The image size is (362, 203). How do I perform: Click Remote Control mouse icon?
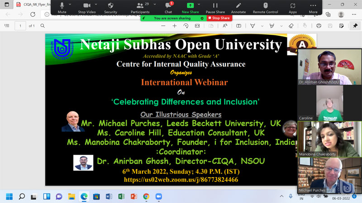(x=266, y=8)
